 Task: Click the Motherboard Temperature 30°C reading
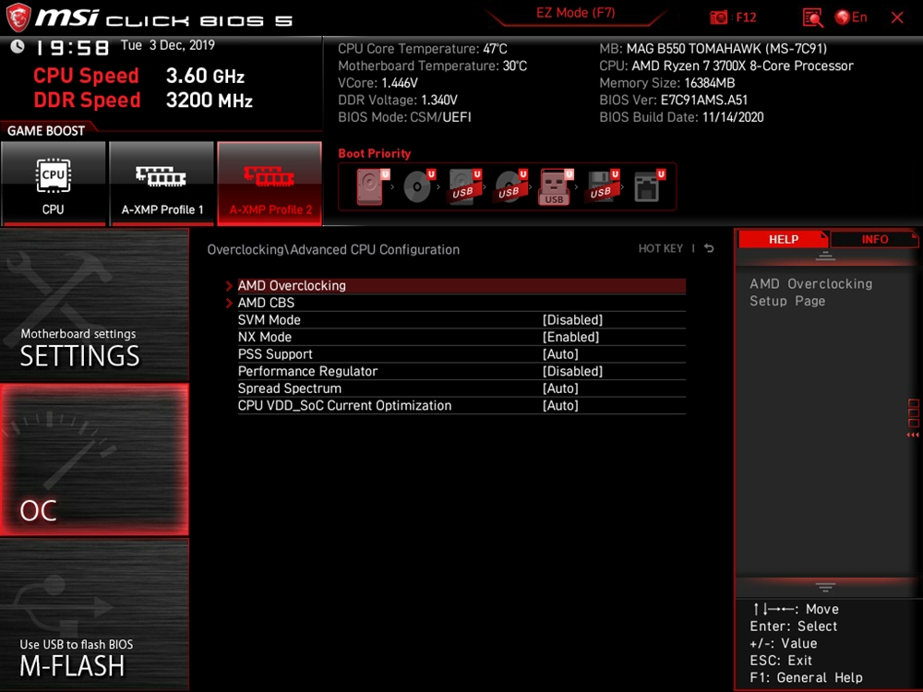tap(433, 66)
